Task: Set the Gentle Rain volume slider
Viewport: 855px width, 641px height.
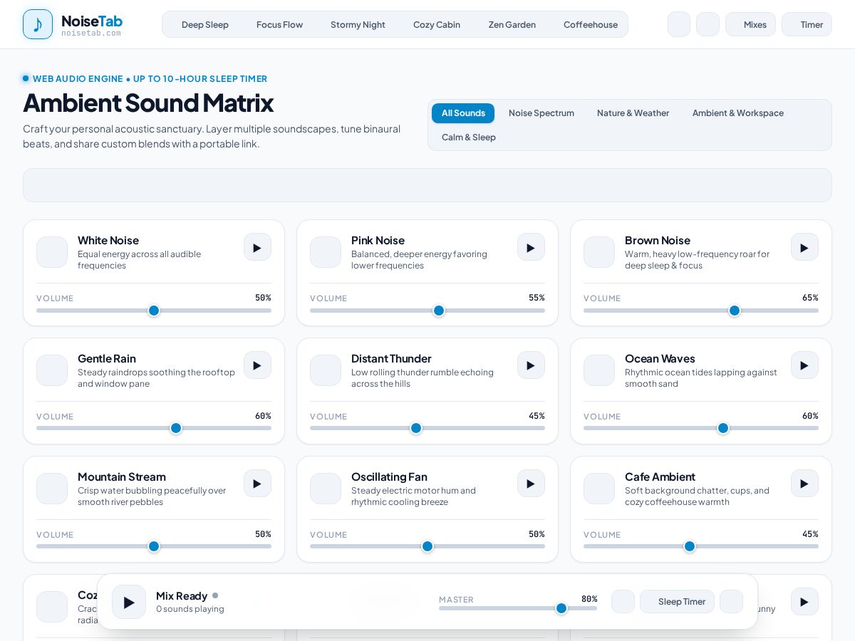Action: (x=154, y=428)
